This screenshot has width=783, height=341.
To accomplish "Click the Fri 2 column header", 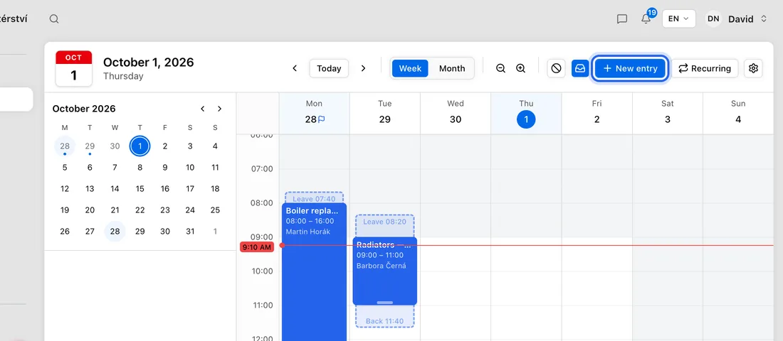I will [x=597, y=113].
